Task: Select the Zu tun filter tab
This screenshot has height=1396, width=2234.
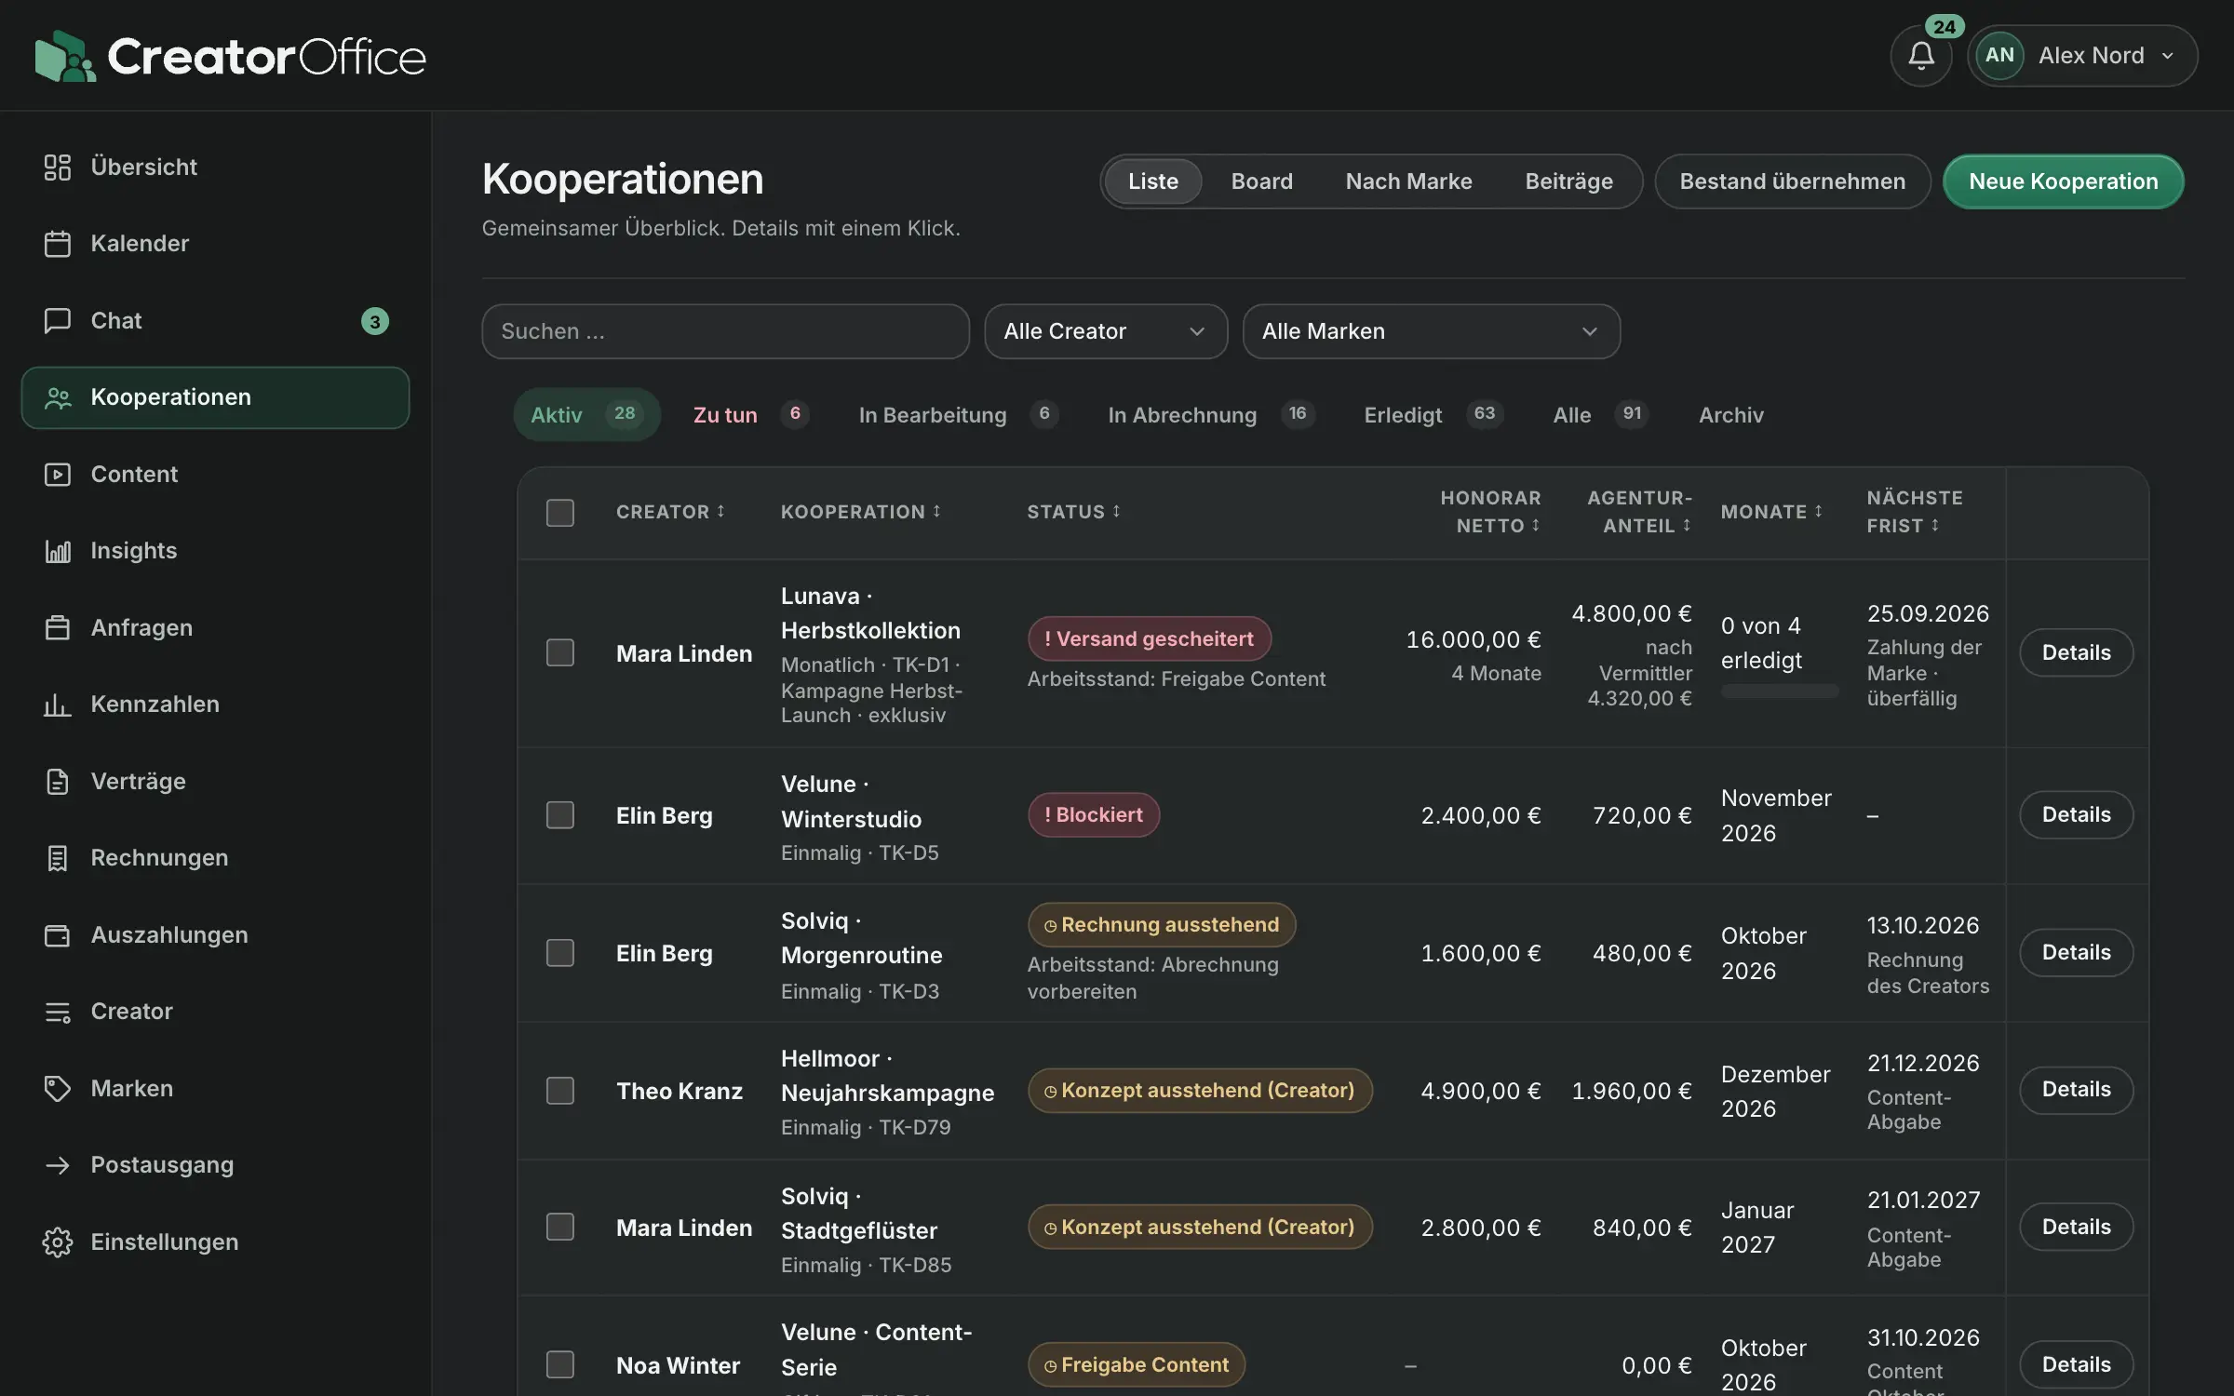Action: pyautogui.click(x=750, y=414)
